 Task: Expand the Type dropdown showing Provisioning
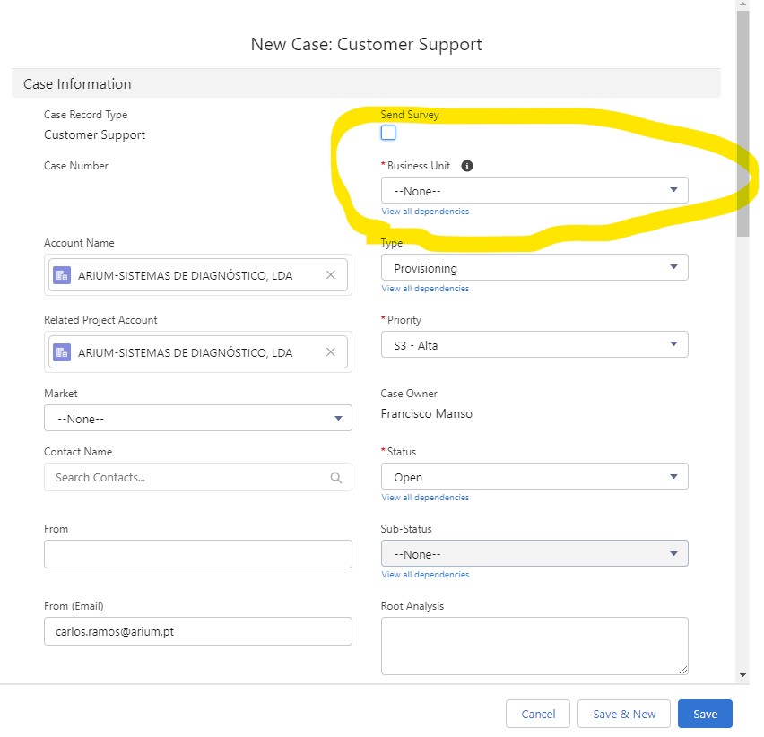click(x=534, y=268)
